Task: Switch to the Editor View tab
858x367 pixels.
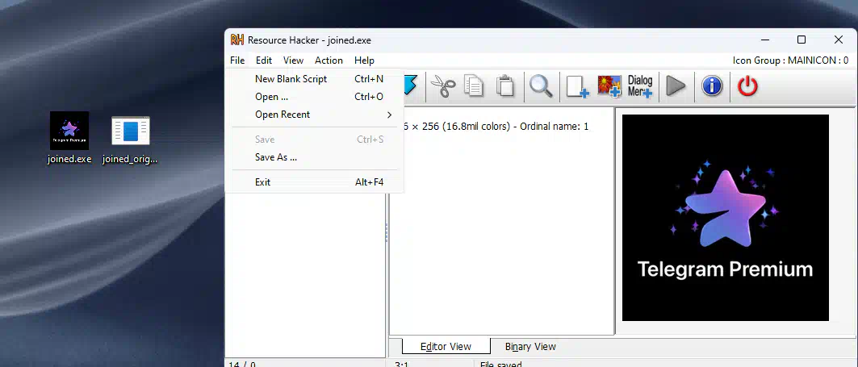Action: (446, 347)
